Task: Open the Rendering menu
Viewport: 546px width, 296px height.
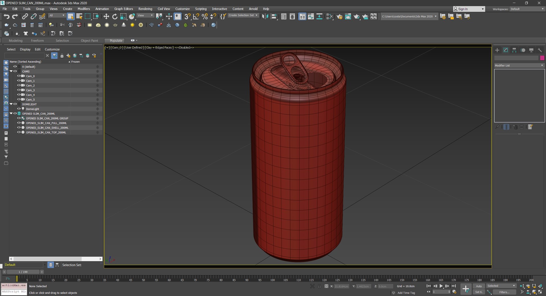Action: (145, 9)
